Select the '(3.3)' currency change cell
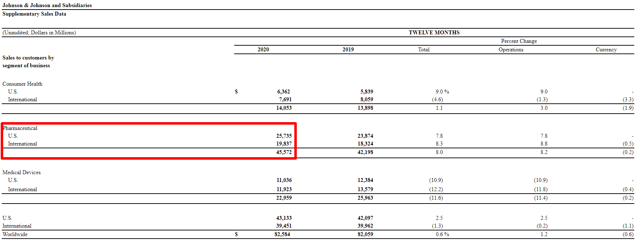 coord(628,99)
